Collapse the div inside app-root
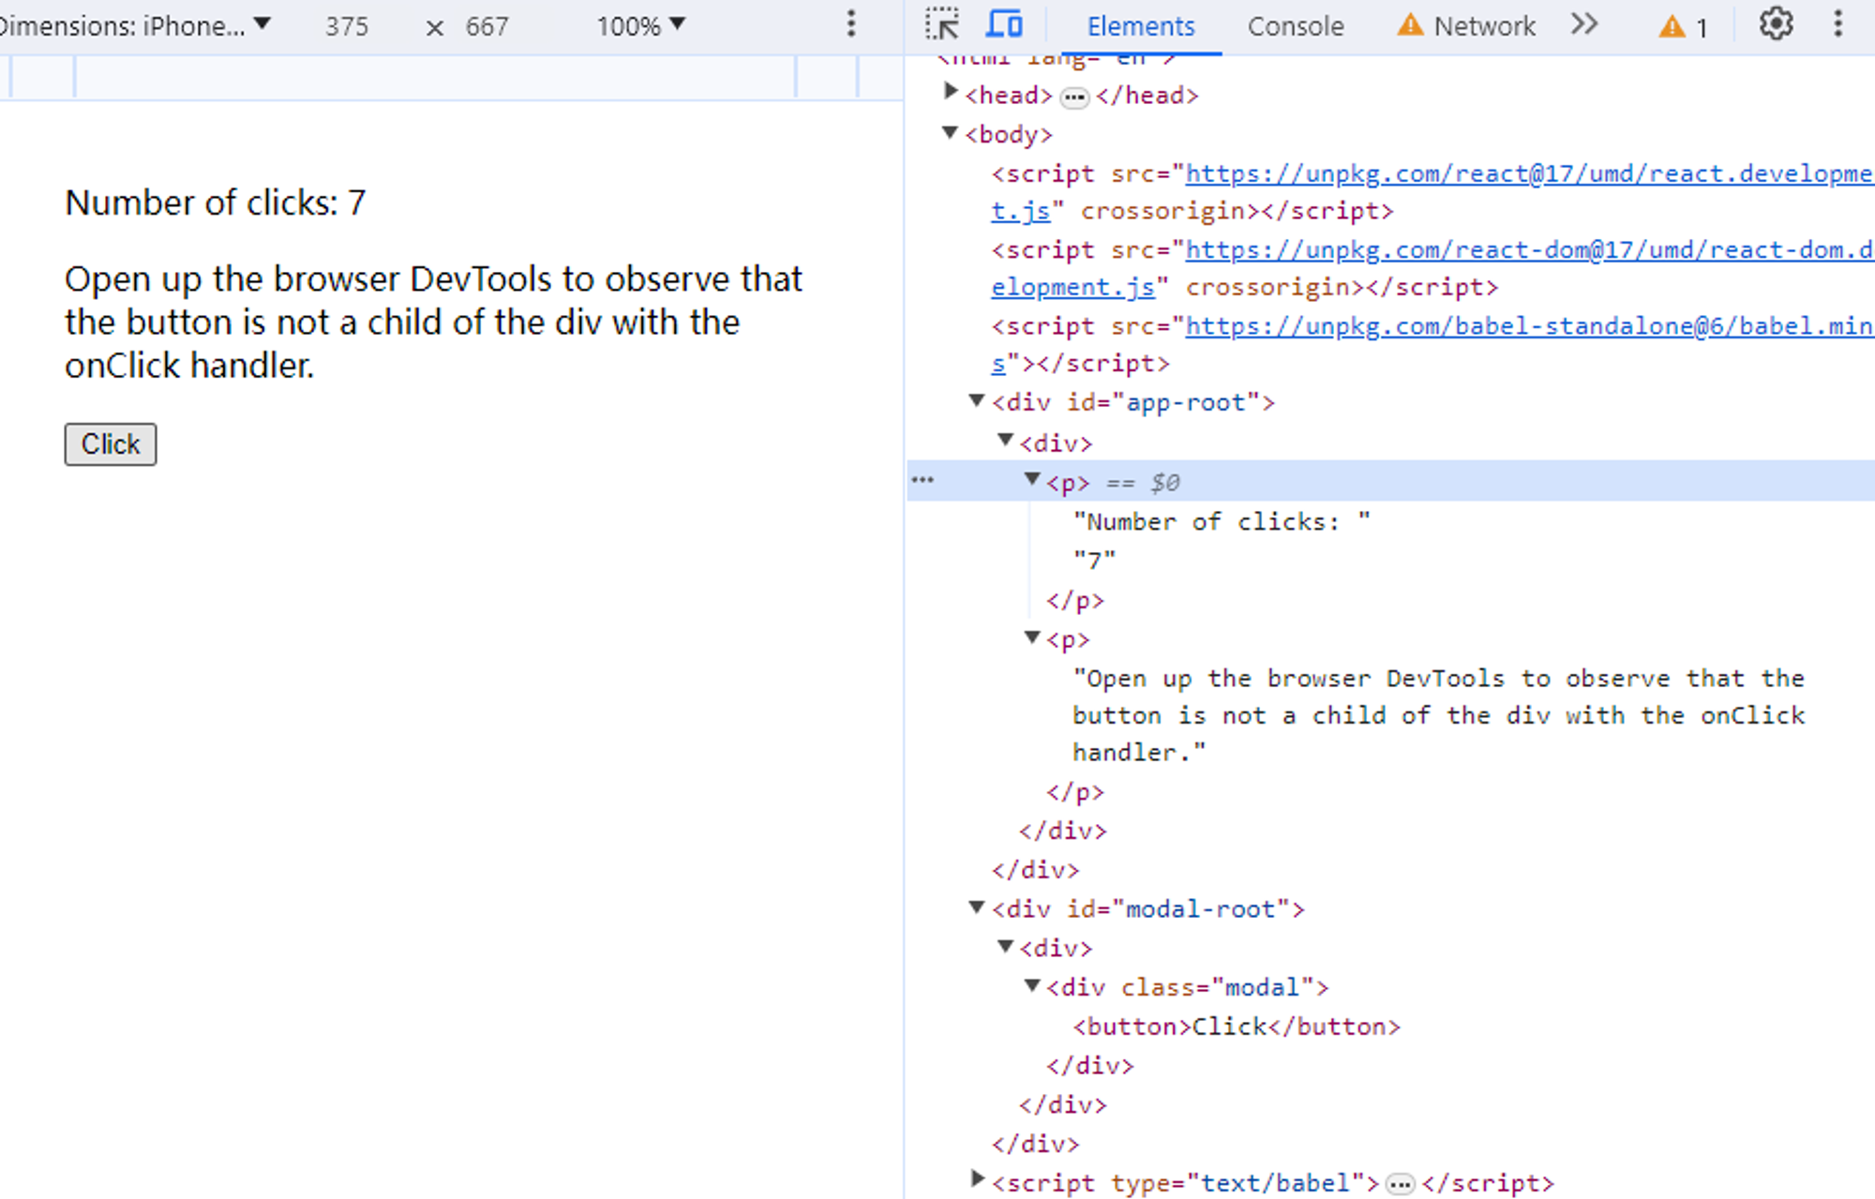Screen dimensions: 1875x1199 pos(1005,440)
